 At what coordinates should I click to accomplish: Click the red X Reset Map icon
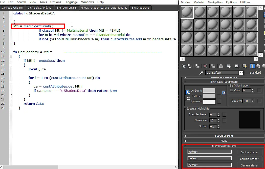click(x=205, y=66)
